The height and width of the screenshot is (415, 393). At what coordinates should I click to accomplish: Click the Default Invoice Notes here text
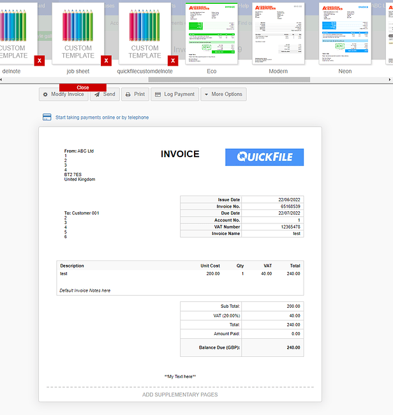(85, 290)
